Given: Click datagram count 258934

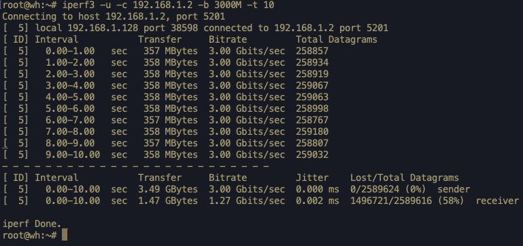Looking at the screenshot, I should coord(312,62).
